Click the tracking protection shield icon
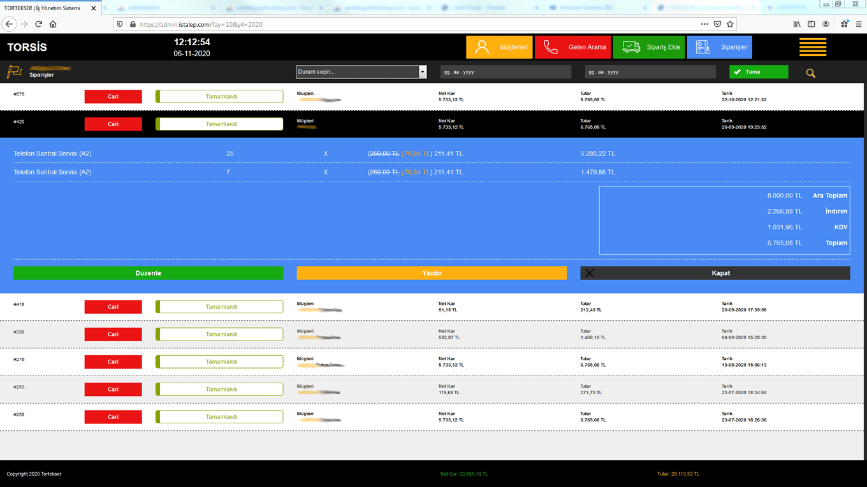867x487 pixels. click(x=120, y=24)
